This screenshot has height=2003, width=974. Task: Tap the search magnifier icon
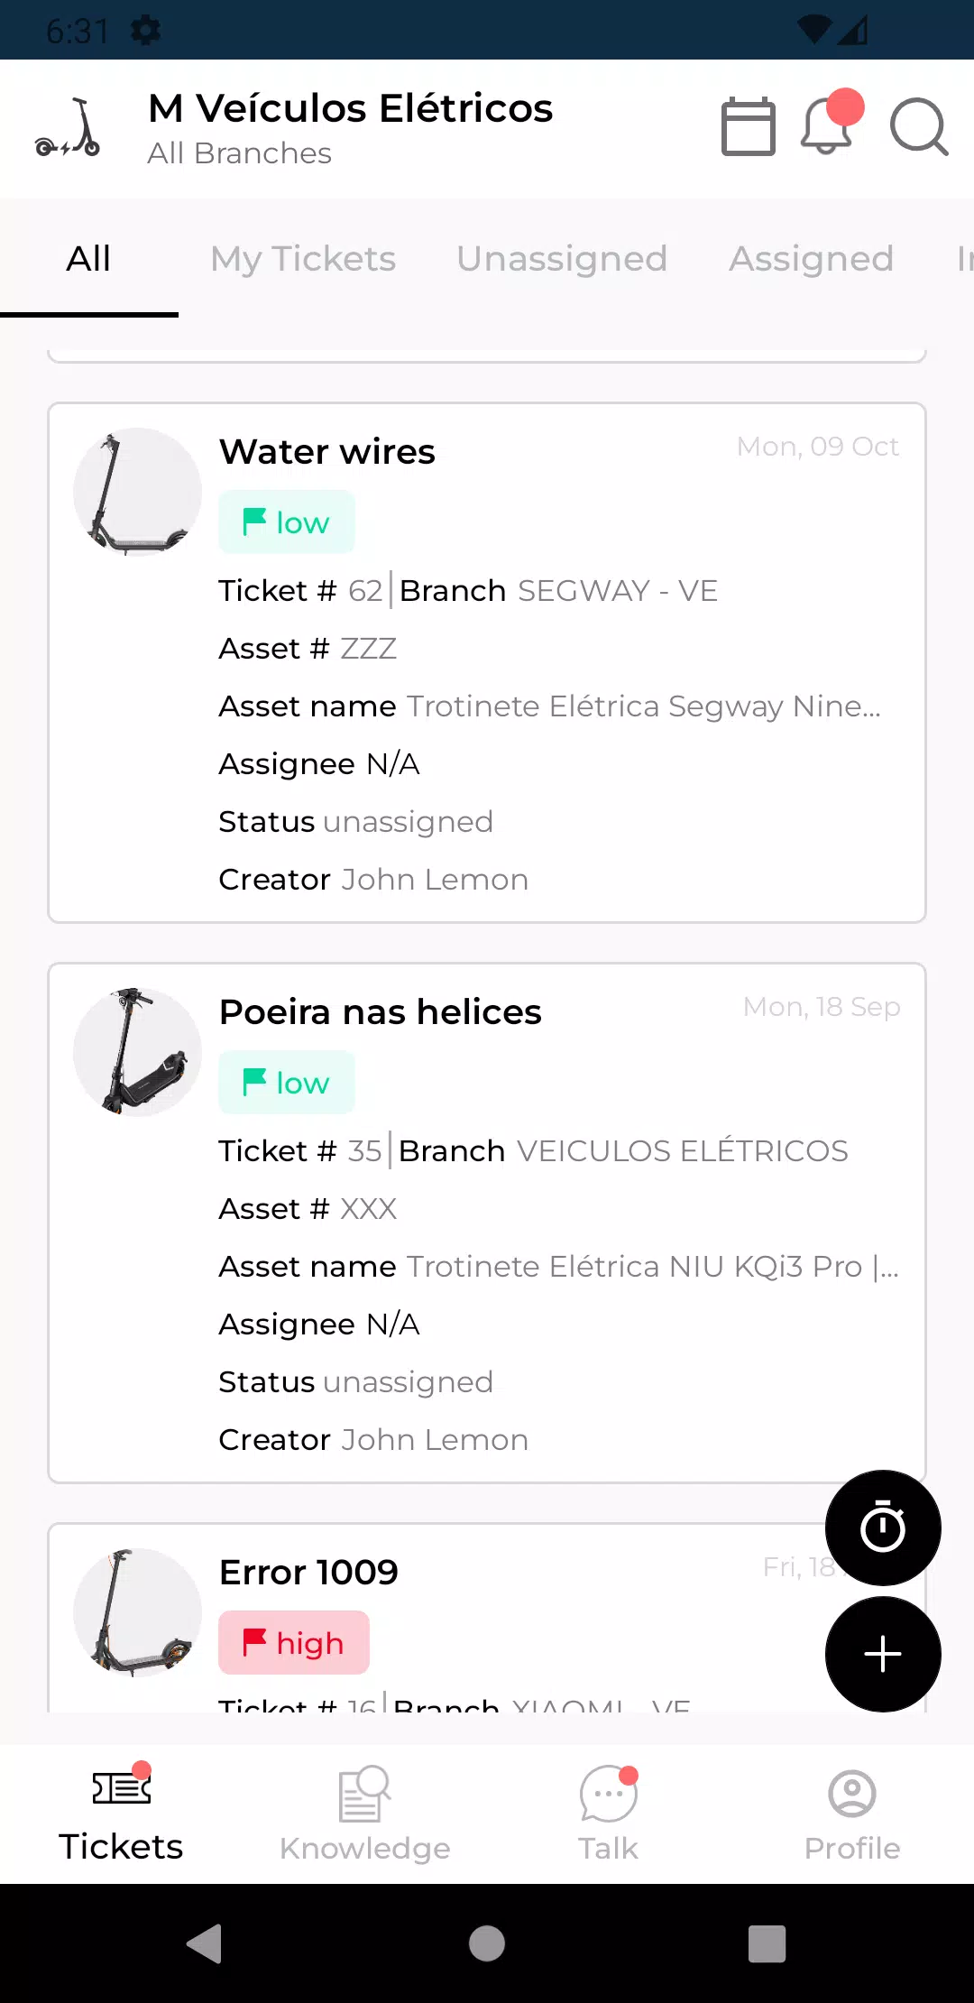(918, 126)
